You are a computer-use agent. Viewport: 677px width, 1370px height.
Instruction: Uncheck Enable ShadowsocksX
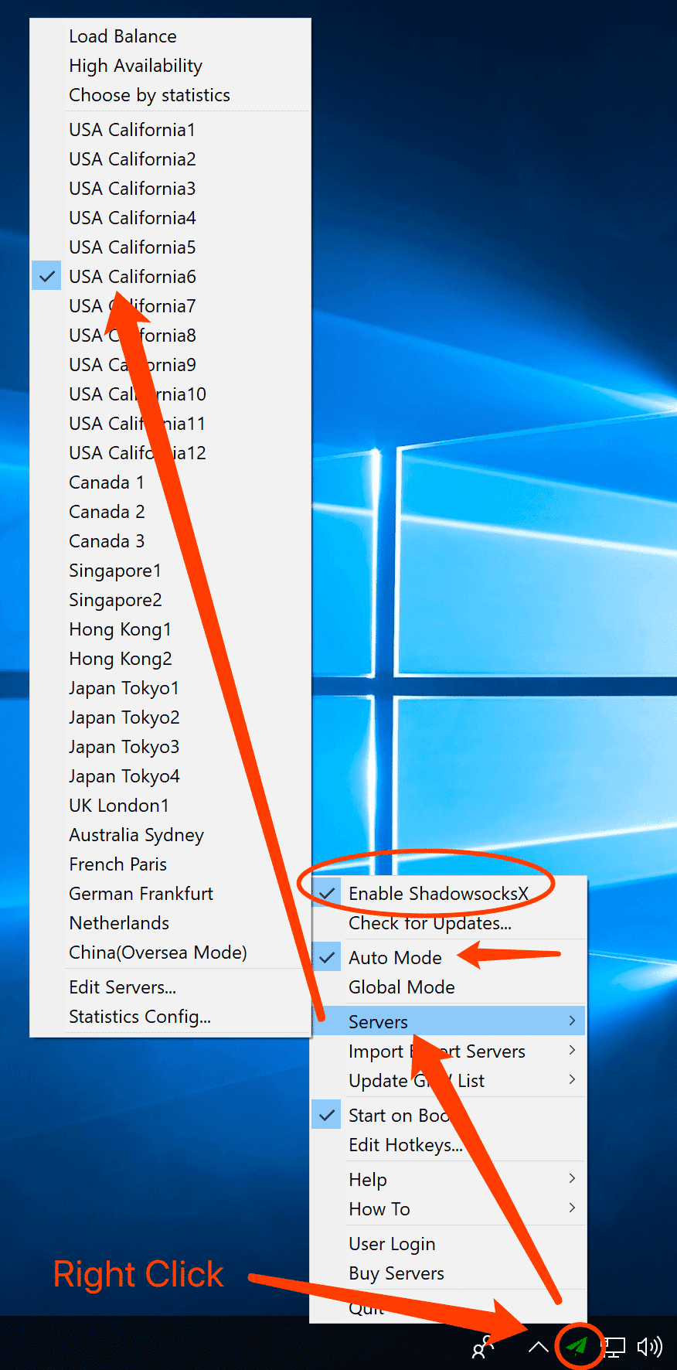[x=437, y=894]
